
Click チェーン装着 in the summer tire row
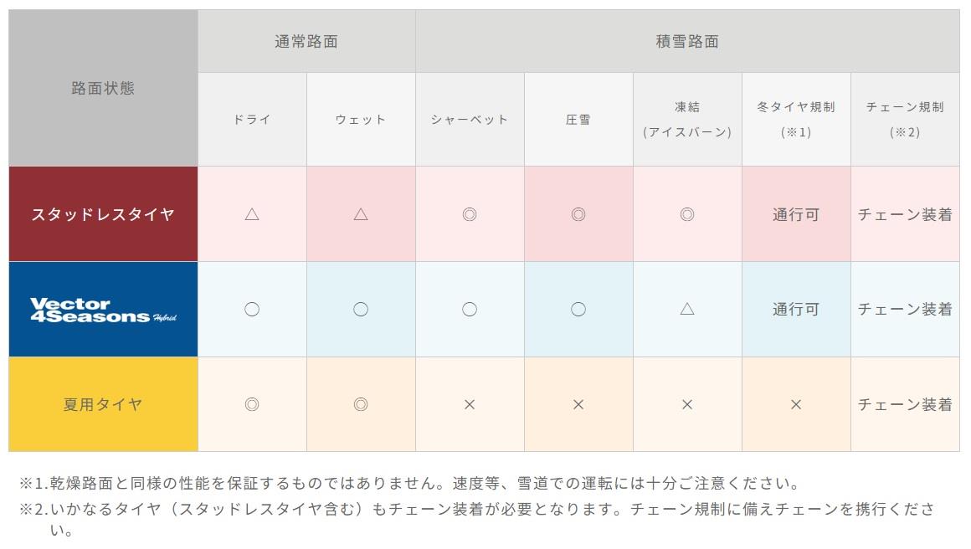pyautogui.click(x=906, y=404)
